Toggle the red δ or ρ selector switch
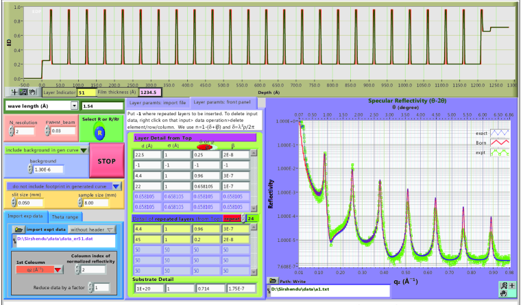Viewport: 523px width, 305px height. click(x=204, y=146)
